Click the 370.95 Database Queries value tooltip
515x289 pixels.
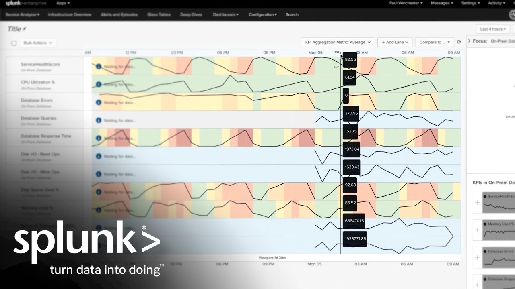pyautogui.click(x=351, y=113)
